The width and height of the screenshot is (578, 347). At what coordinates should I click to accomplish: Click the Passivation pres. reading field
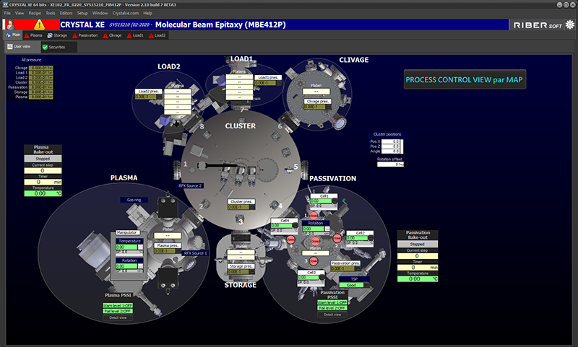click(342, 268)
